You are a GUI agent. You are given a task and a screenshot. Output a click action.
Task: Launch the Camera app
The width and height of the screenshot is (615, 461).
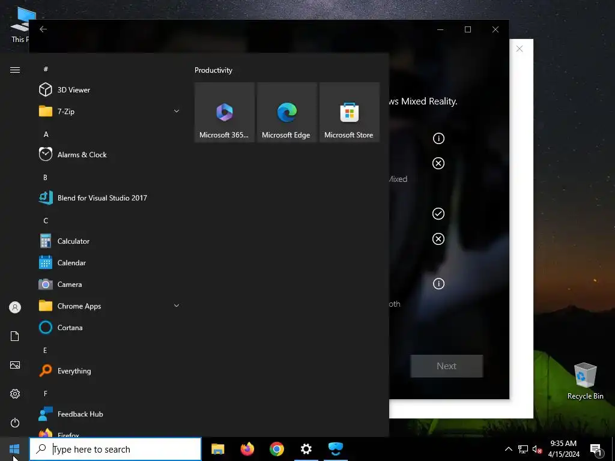click(110, 284)
